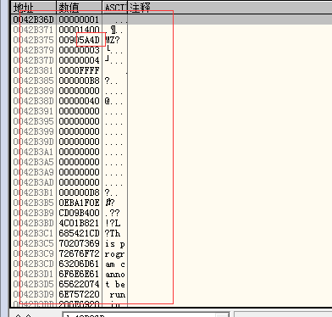This screenshot has height=317, width=332.
Task: Select address 0042B399
Action: point(33,131)
